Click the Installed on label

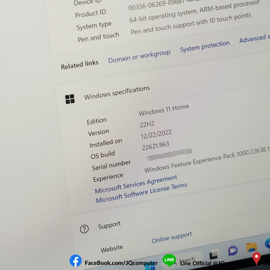[x=106, y=143]
